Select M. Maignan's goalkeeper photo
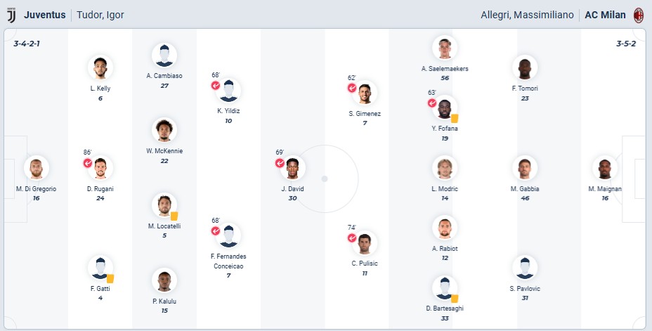This screenshot has height=331, width=652. click(604, 169)
